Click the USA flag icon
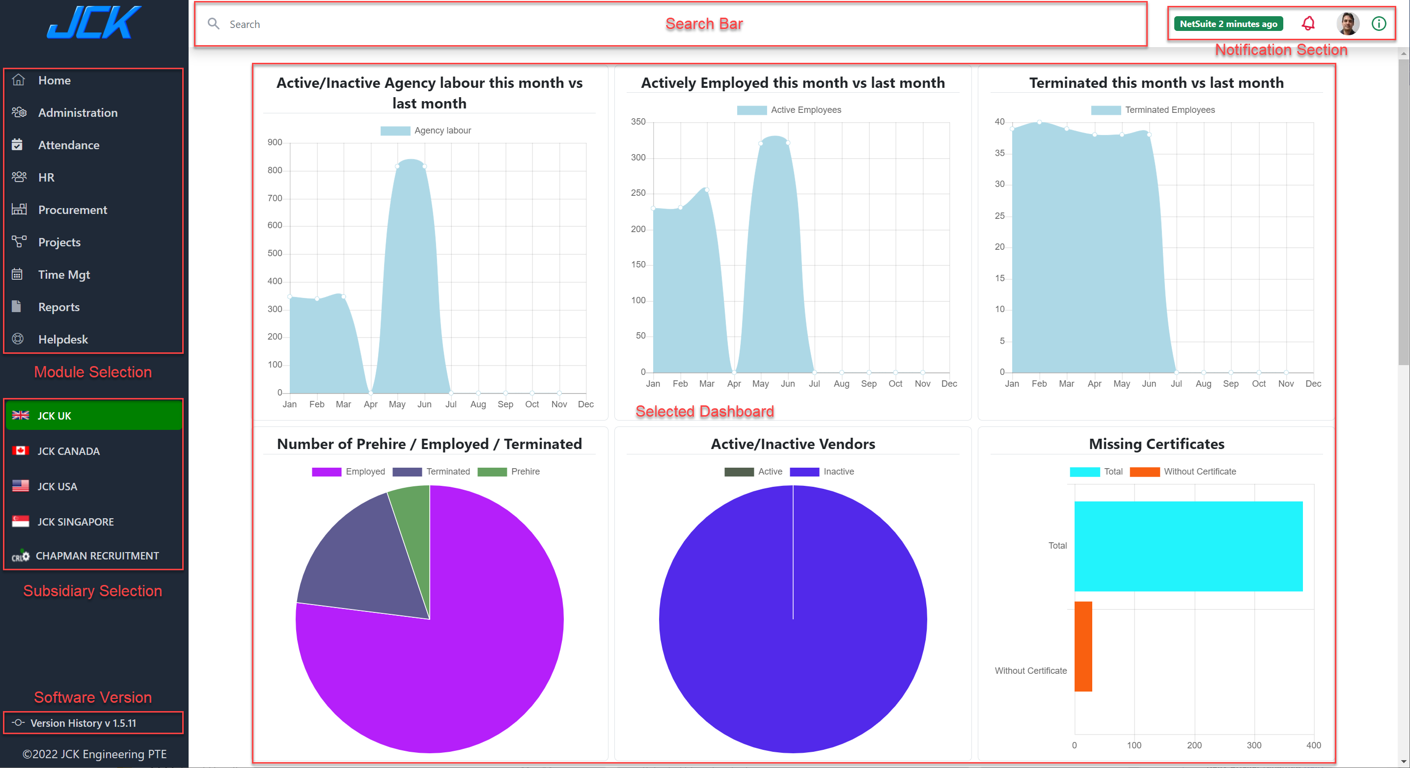This screenshot has width=1410, height=768. (x=21, y=486)
